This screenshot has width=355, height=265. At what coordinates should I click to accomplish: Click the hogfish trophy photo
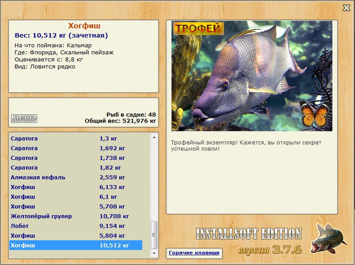(x=252, y=76)
